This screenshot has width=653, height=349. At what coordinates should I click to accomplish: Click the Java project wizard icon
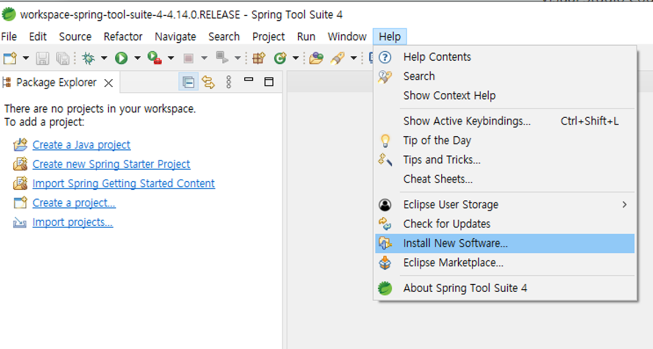click(x=20, y=145)
